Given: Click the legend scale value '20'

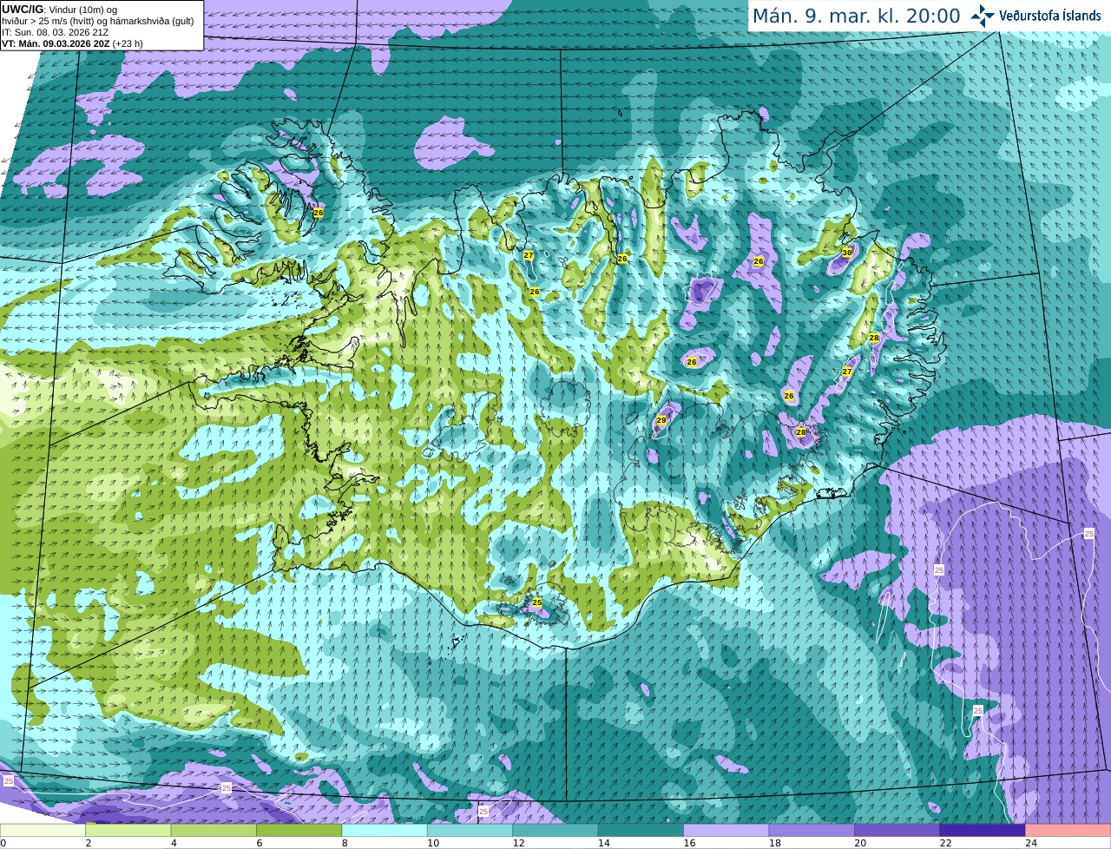Looking at the screenshot, I should [x=860, y=843].
